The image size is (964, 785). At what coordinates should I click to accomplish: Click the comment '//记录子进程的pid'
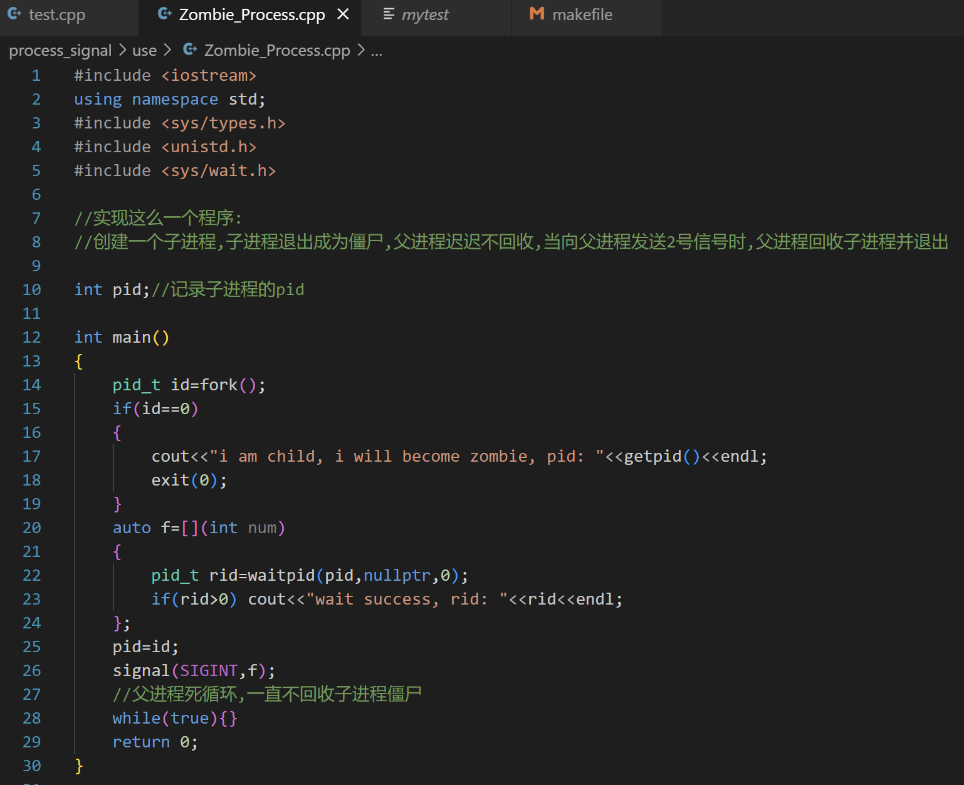[x=228, y=289]
